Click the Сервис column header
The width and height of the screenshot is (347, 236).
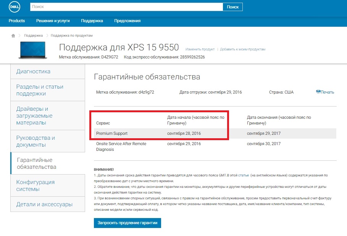tap(103, 123)
